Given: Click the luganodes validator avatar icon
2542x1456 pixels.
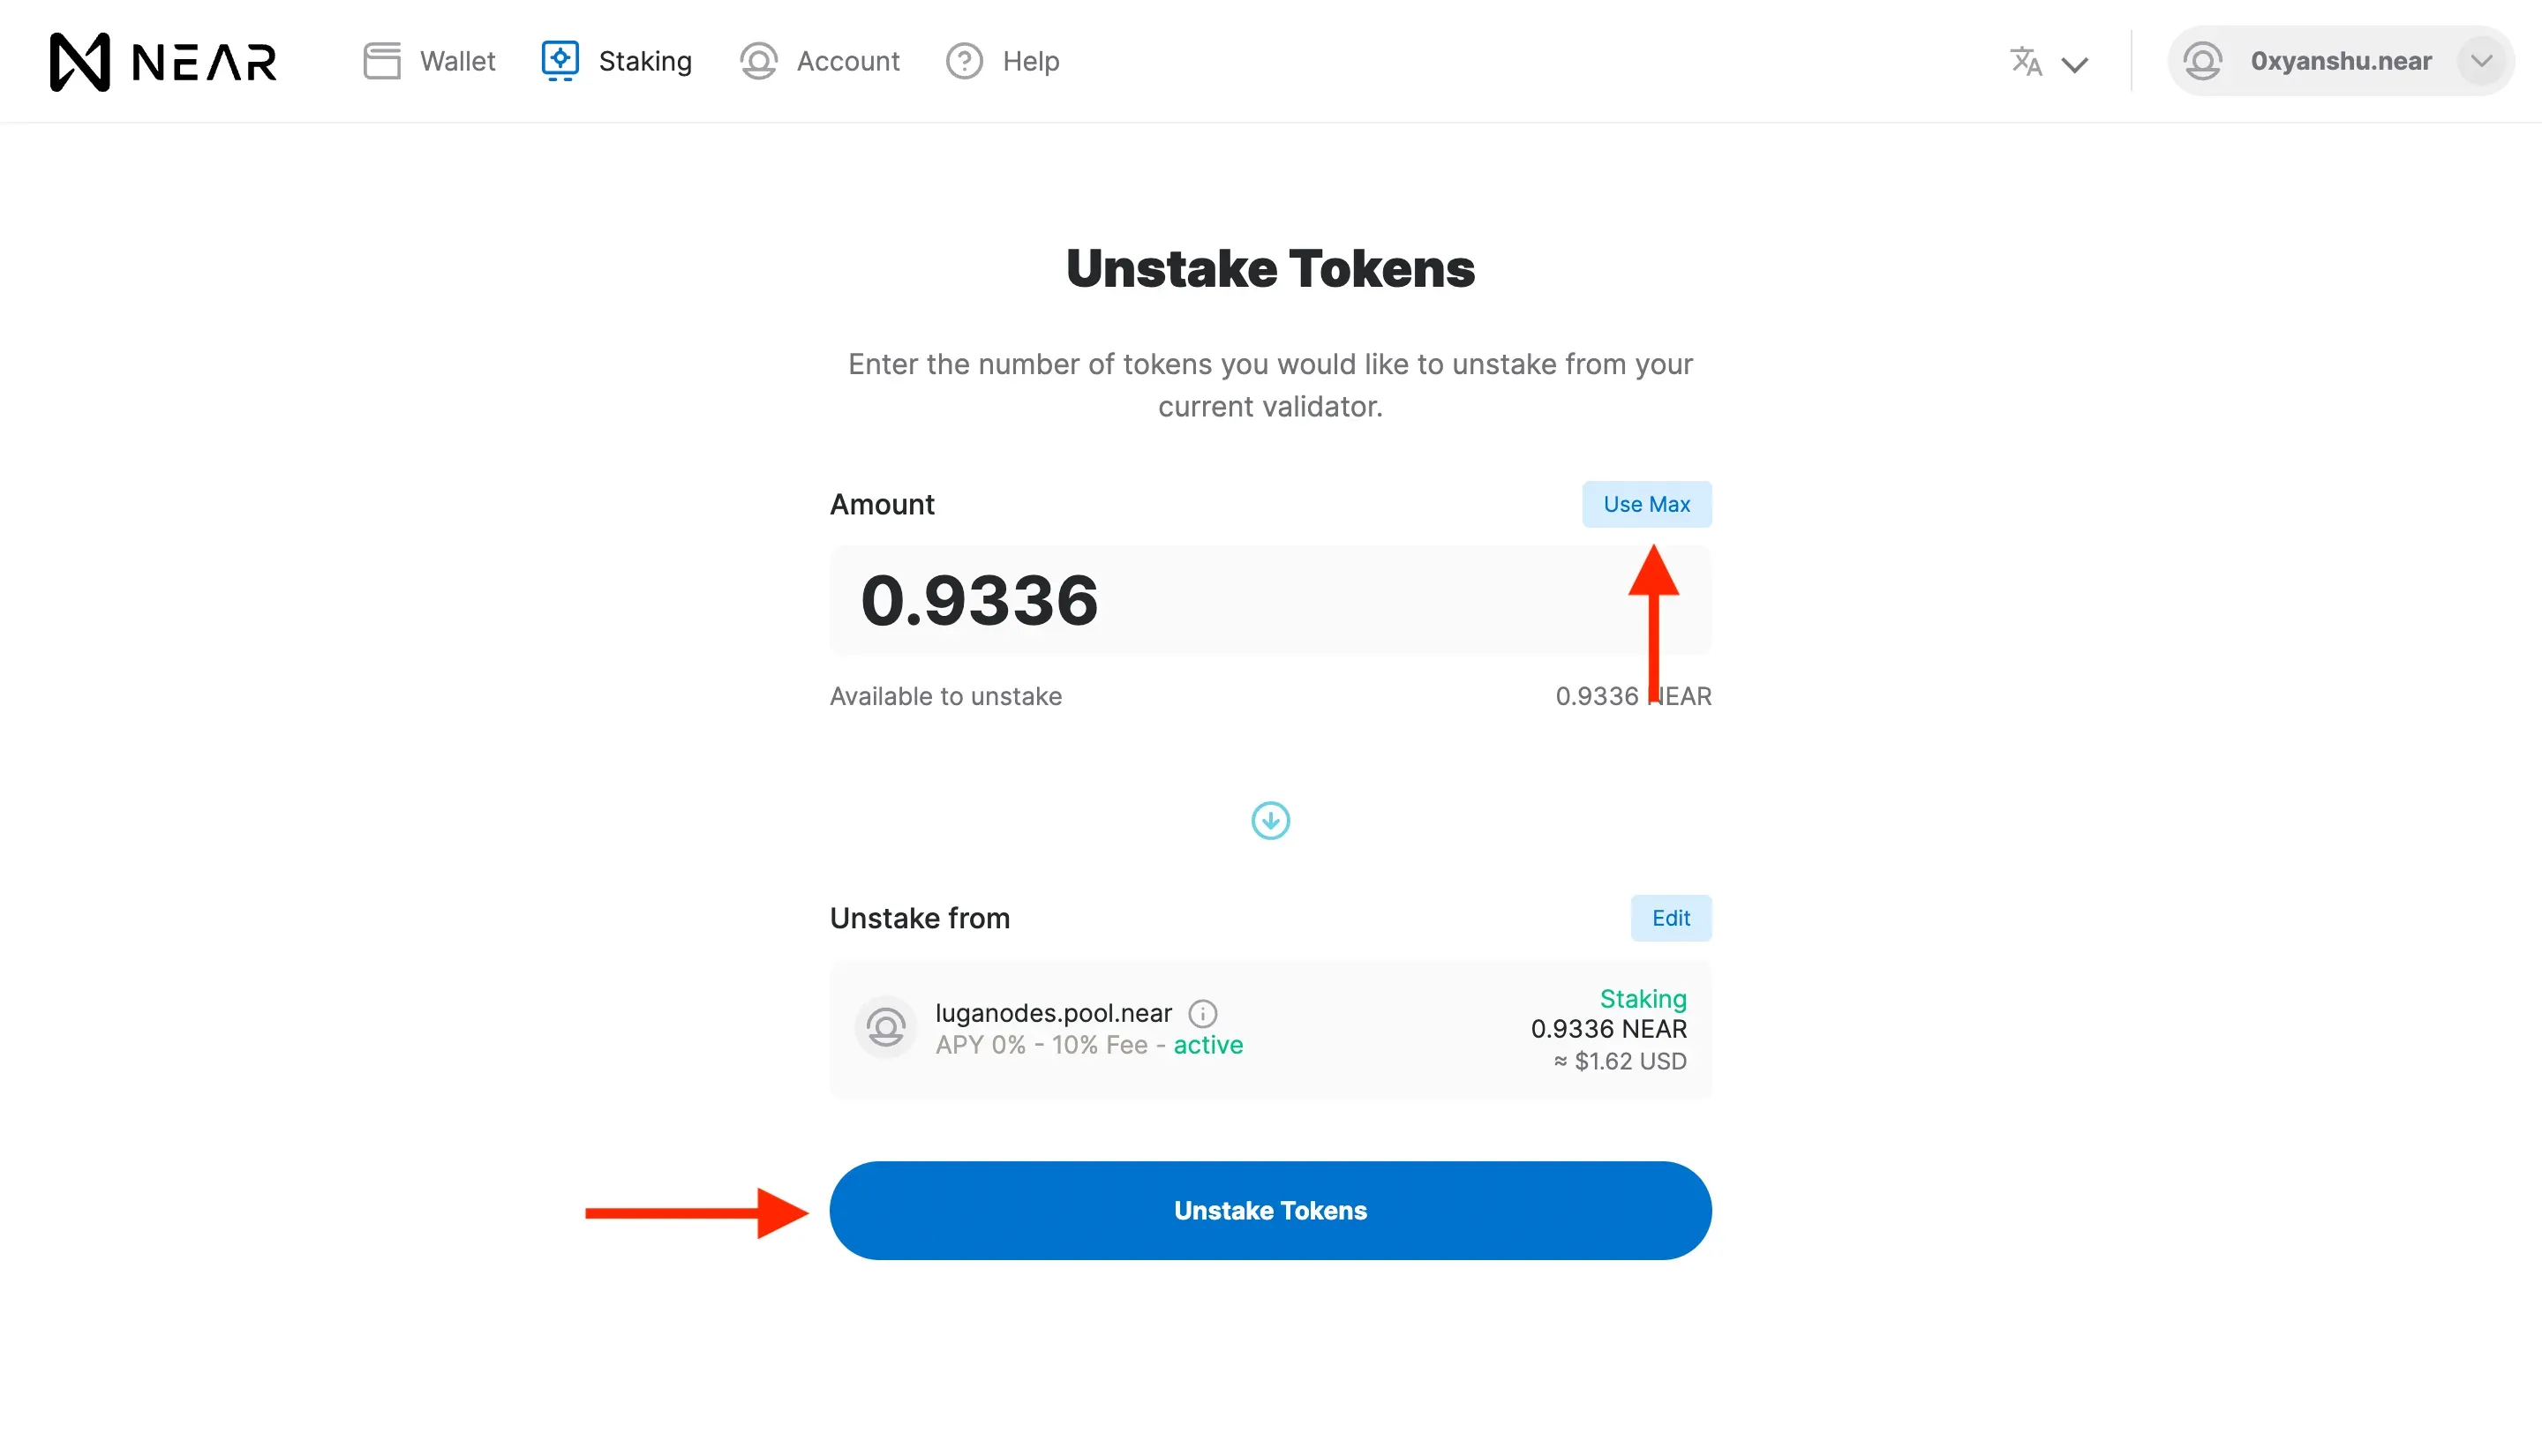Looking at the screenshot, I should (885, 1027).
